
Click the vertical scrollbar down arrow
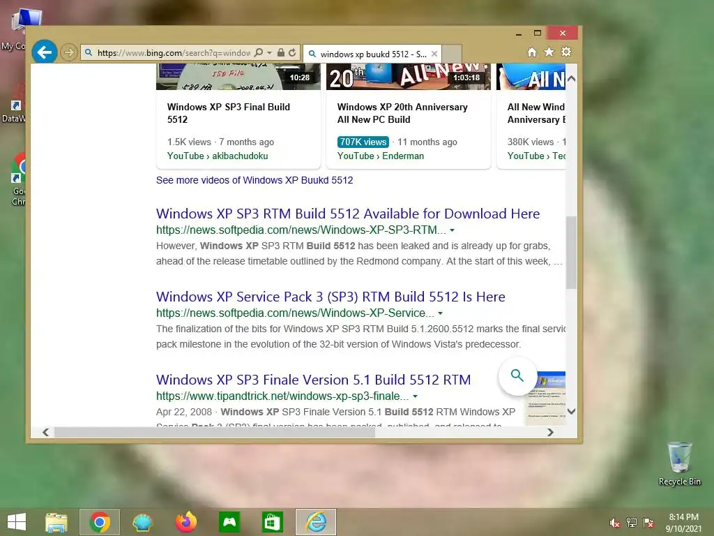pyautogui.click(x=572, y=411)
